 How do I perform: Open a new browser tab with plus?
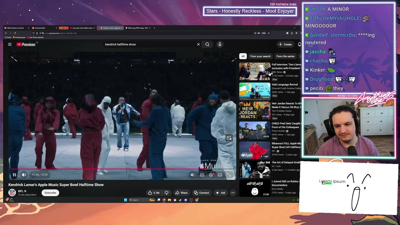click(154, 28)
